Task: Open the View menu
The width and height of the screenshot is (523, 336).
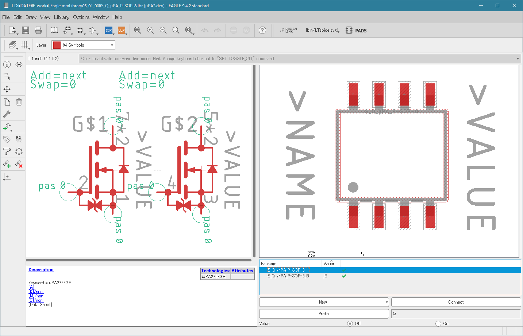Action: tap(45, 17)
